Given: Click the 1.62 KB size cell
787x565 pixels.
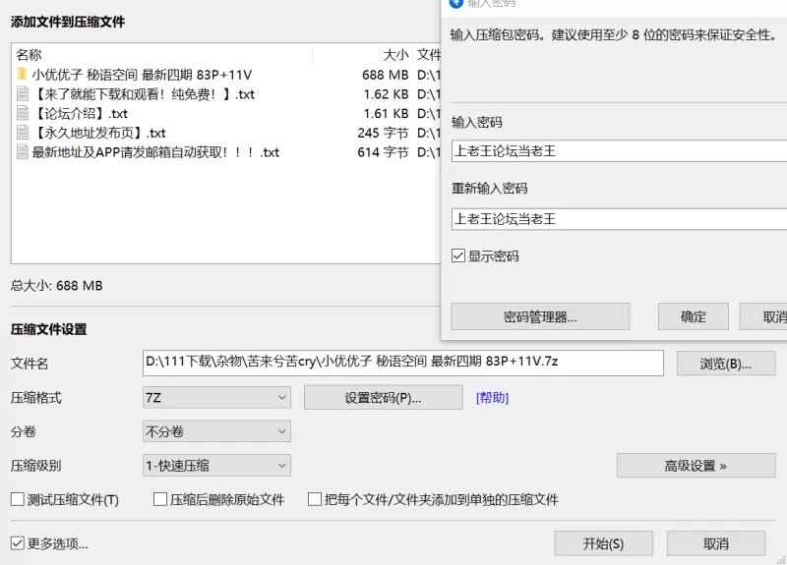Looking at the screenshot, I should click(x=386, y=94).
